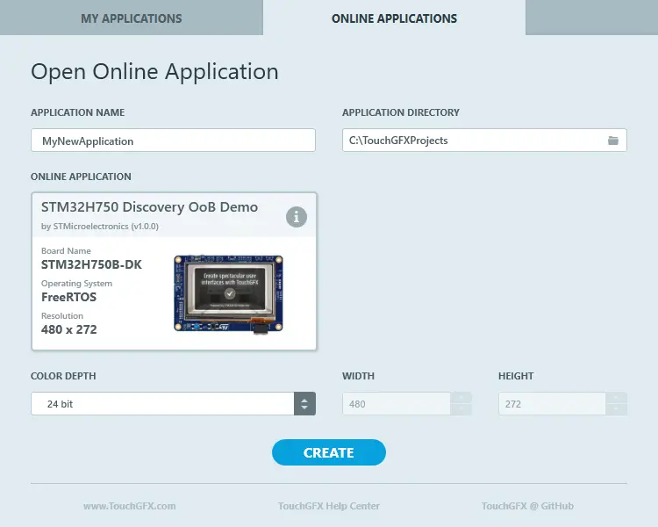Click the Color Depth up-down arrow button

click(304, 404)
